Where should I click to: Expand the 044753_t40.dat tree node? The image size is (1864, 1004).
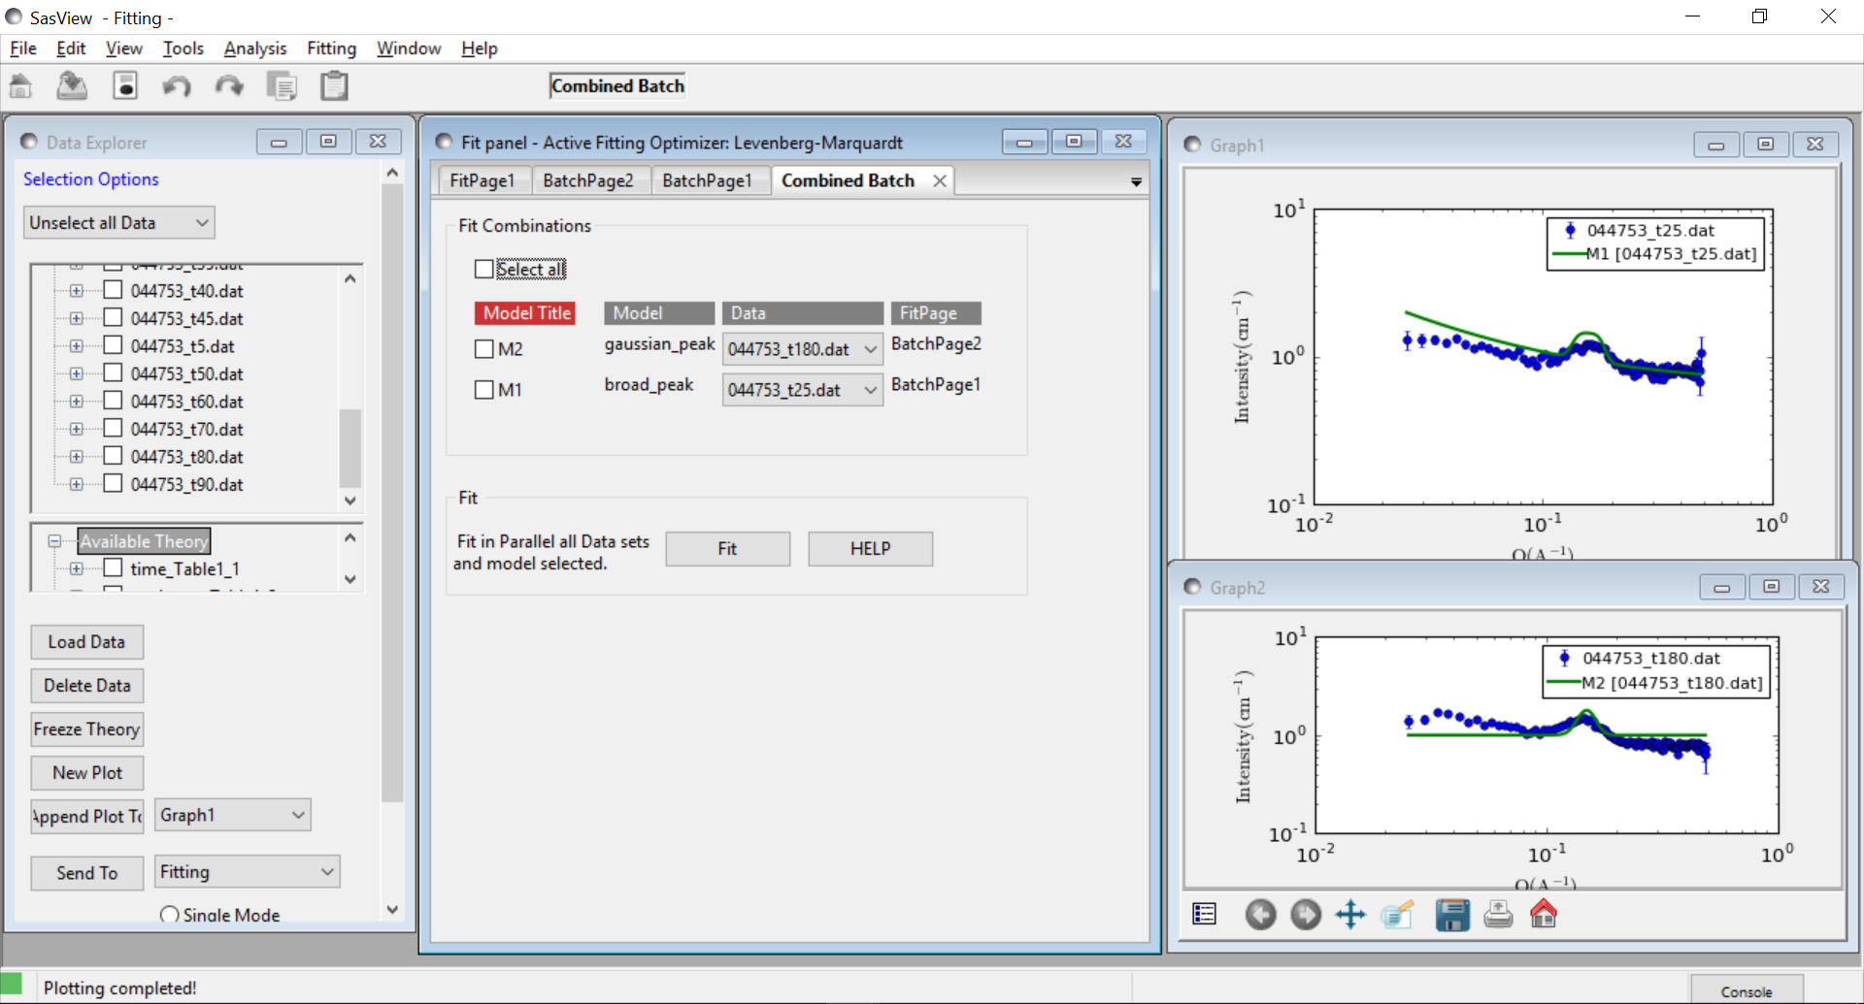pyautogui.click(x=77, y=291)
